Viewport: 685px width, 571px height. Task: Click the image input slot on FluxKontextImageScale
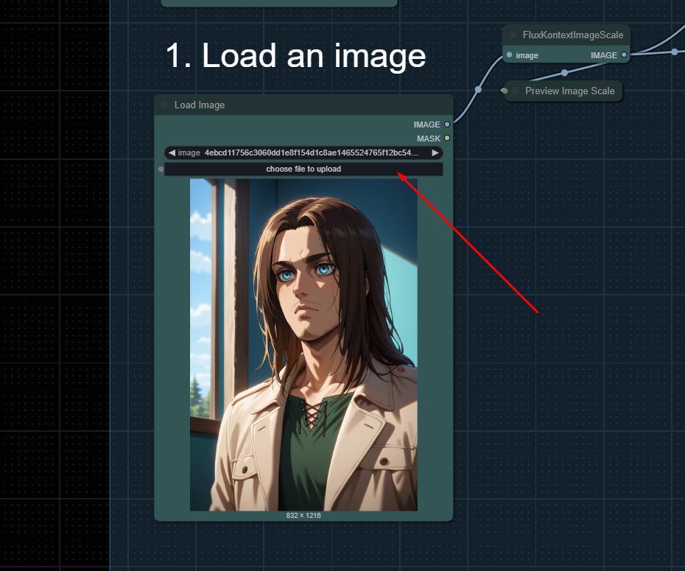pyautogui.click(x=510, y=55)
